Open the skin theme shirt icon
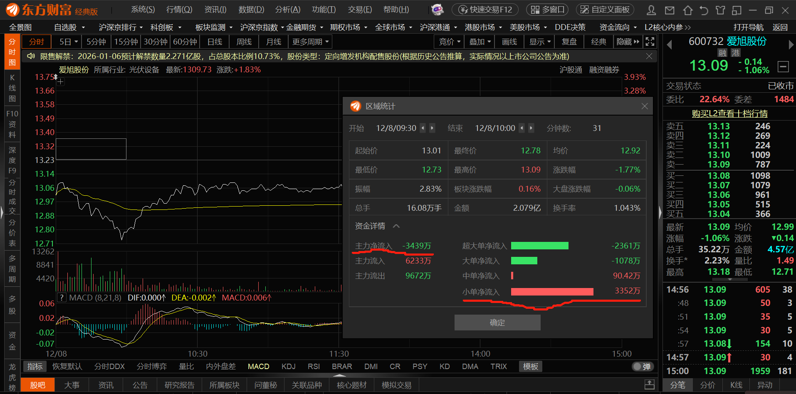 pyautogui.click(x=720, y=10)
